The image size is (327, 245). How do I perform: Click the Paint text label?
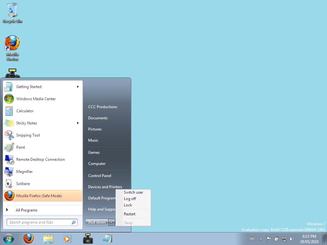tap(21, 147)
